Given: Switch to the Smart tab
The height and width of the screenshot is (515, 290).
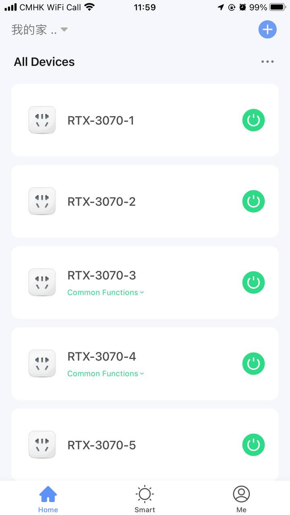Looking at the screenshot, I should [145, 499].
